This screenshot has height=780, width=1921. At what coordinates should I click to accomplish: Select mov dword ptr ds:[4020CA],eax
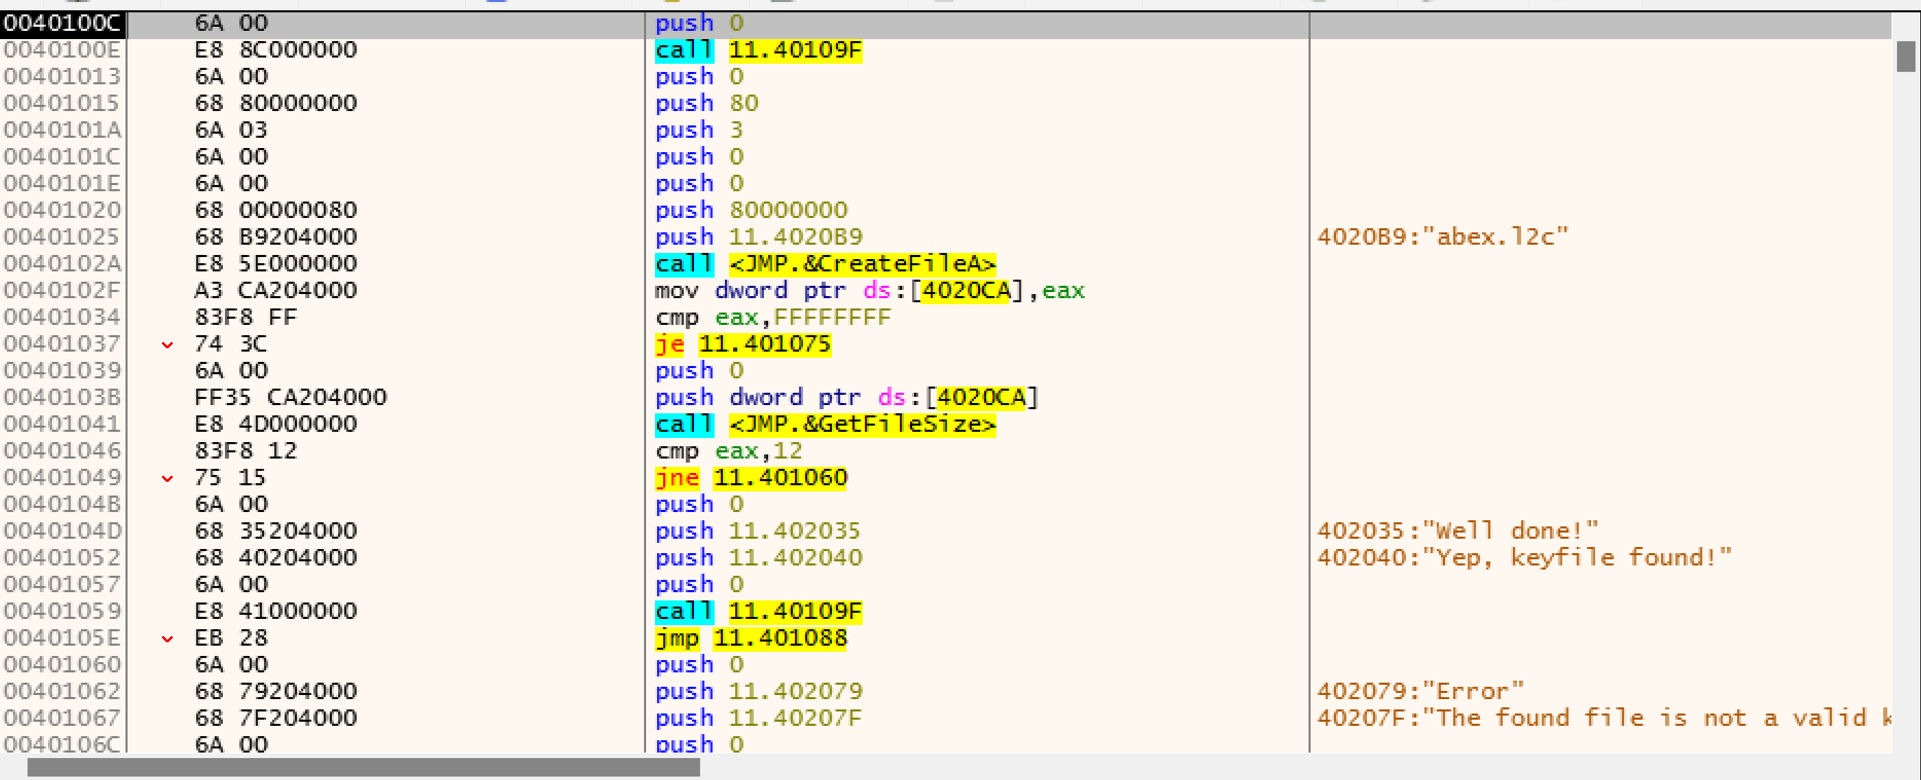click(x=870, y=291)
